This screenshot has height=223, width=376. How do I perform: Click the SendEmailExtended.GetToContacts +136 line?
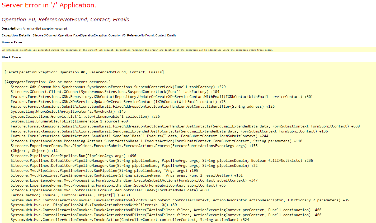pos(169,131)
